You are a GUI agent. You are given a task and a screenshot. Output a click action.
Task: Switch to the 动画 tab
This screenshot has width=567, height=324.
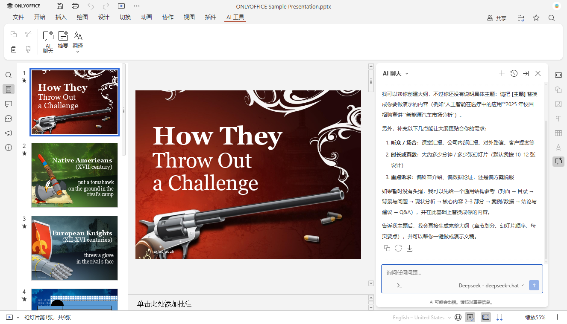[147, 17]
